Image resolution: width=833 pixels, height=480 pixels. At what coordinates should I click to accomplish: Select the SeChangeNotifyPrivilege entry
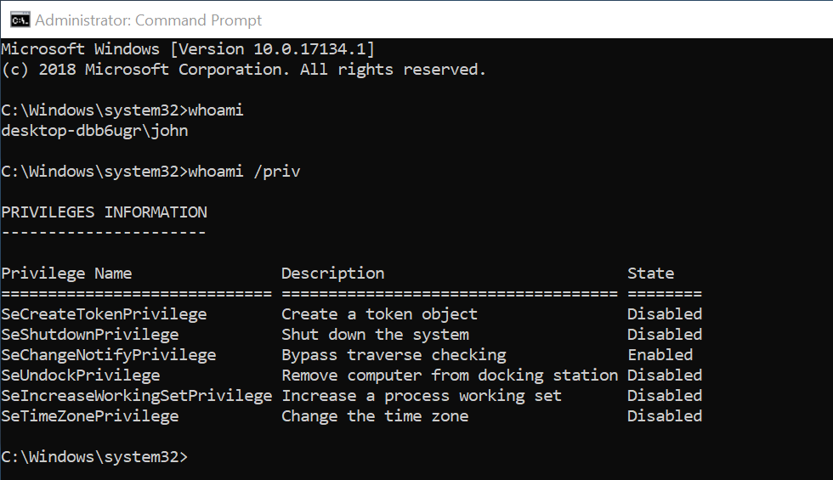pyautogui.click(x=109, y=355)
